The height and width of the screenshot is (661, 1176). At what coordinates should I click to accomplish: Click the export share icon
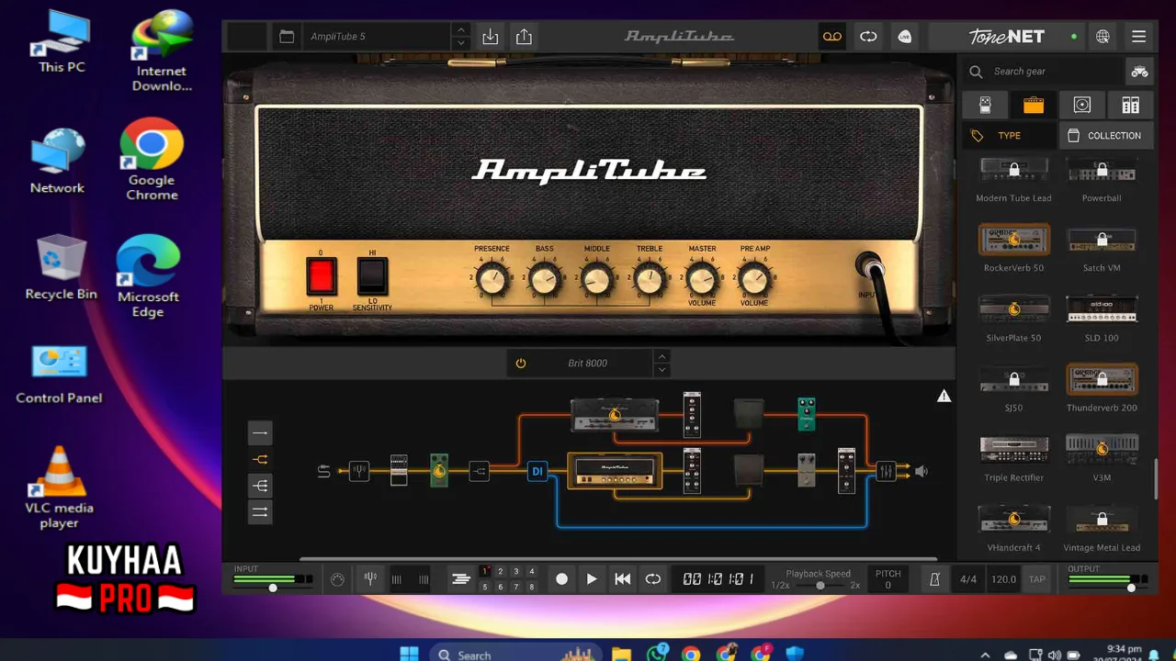[x=524, y=37]
